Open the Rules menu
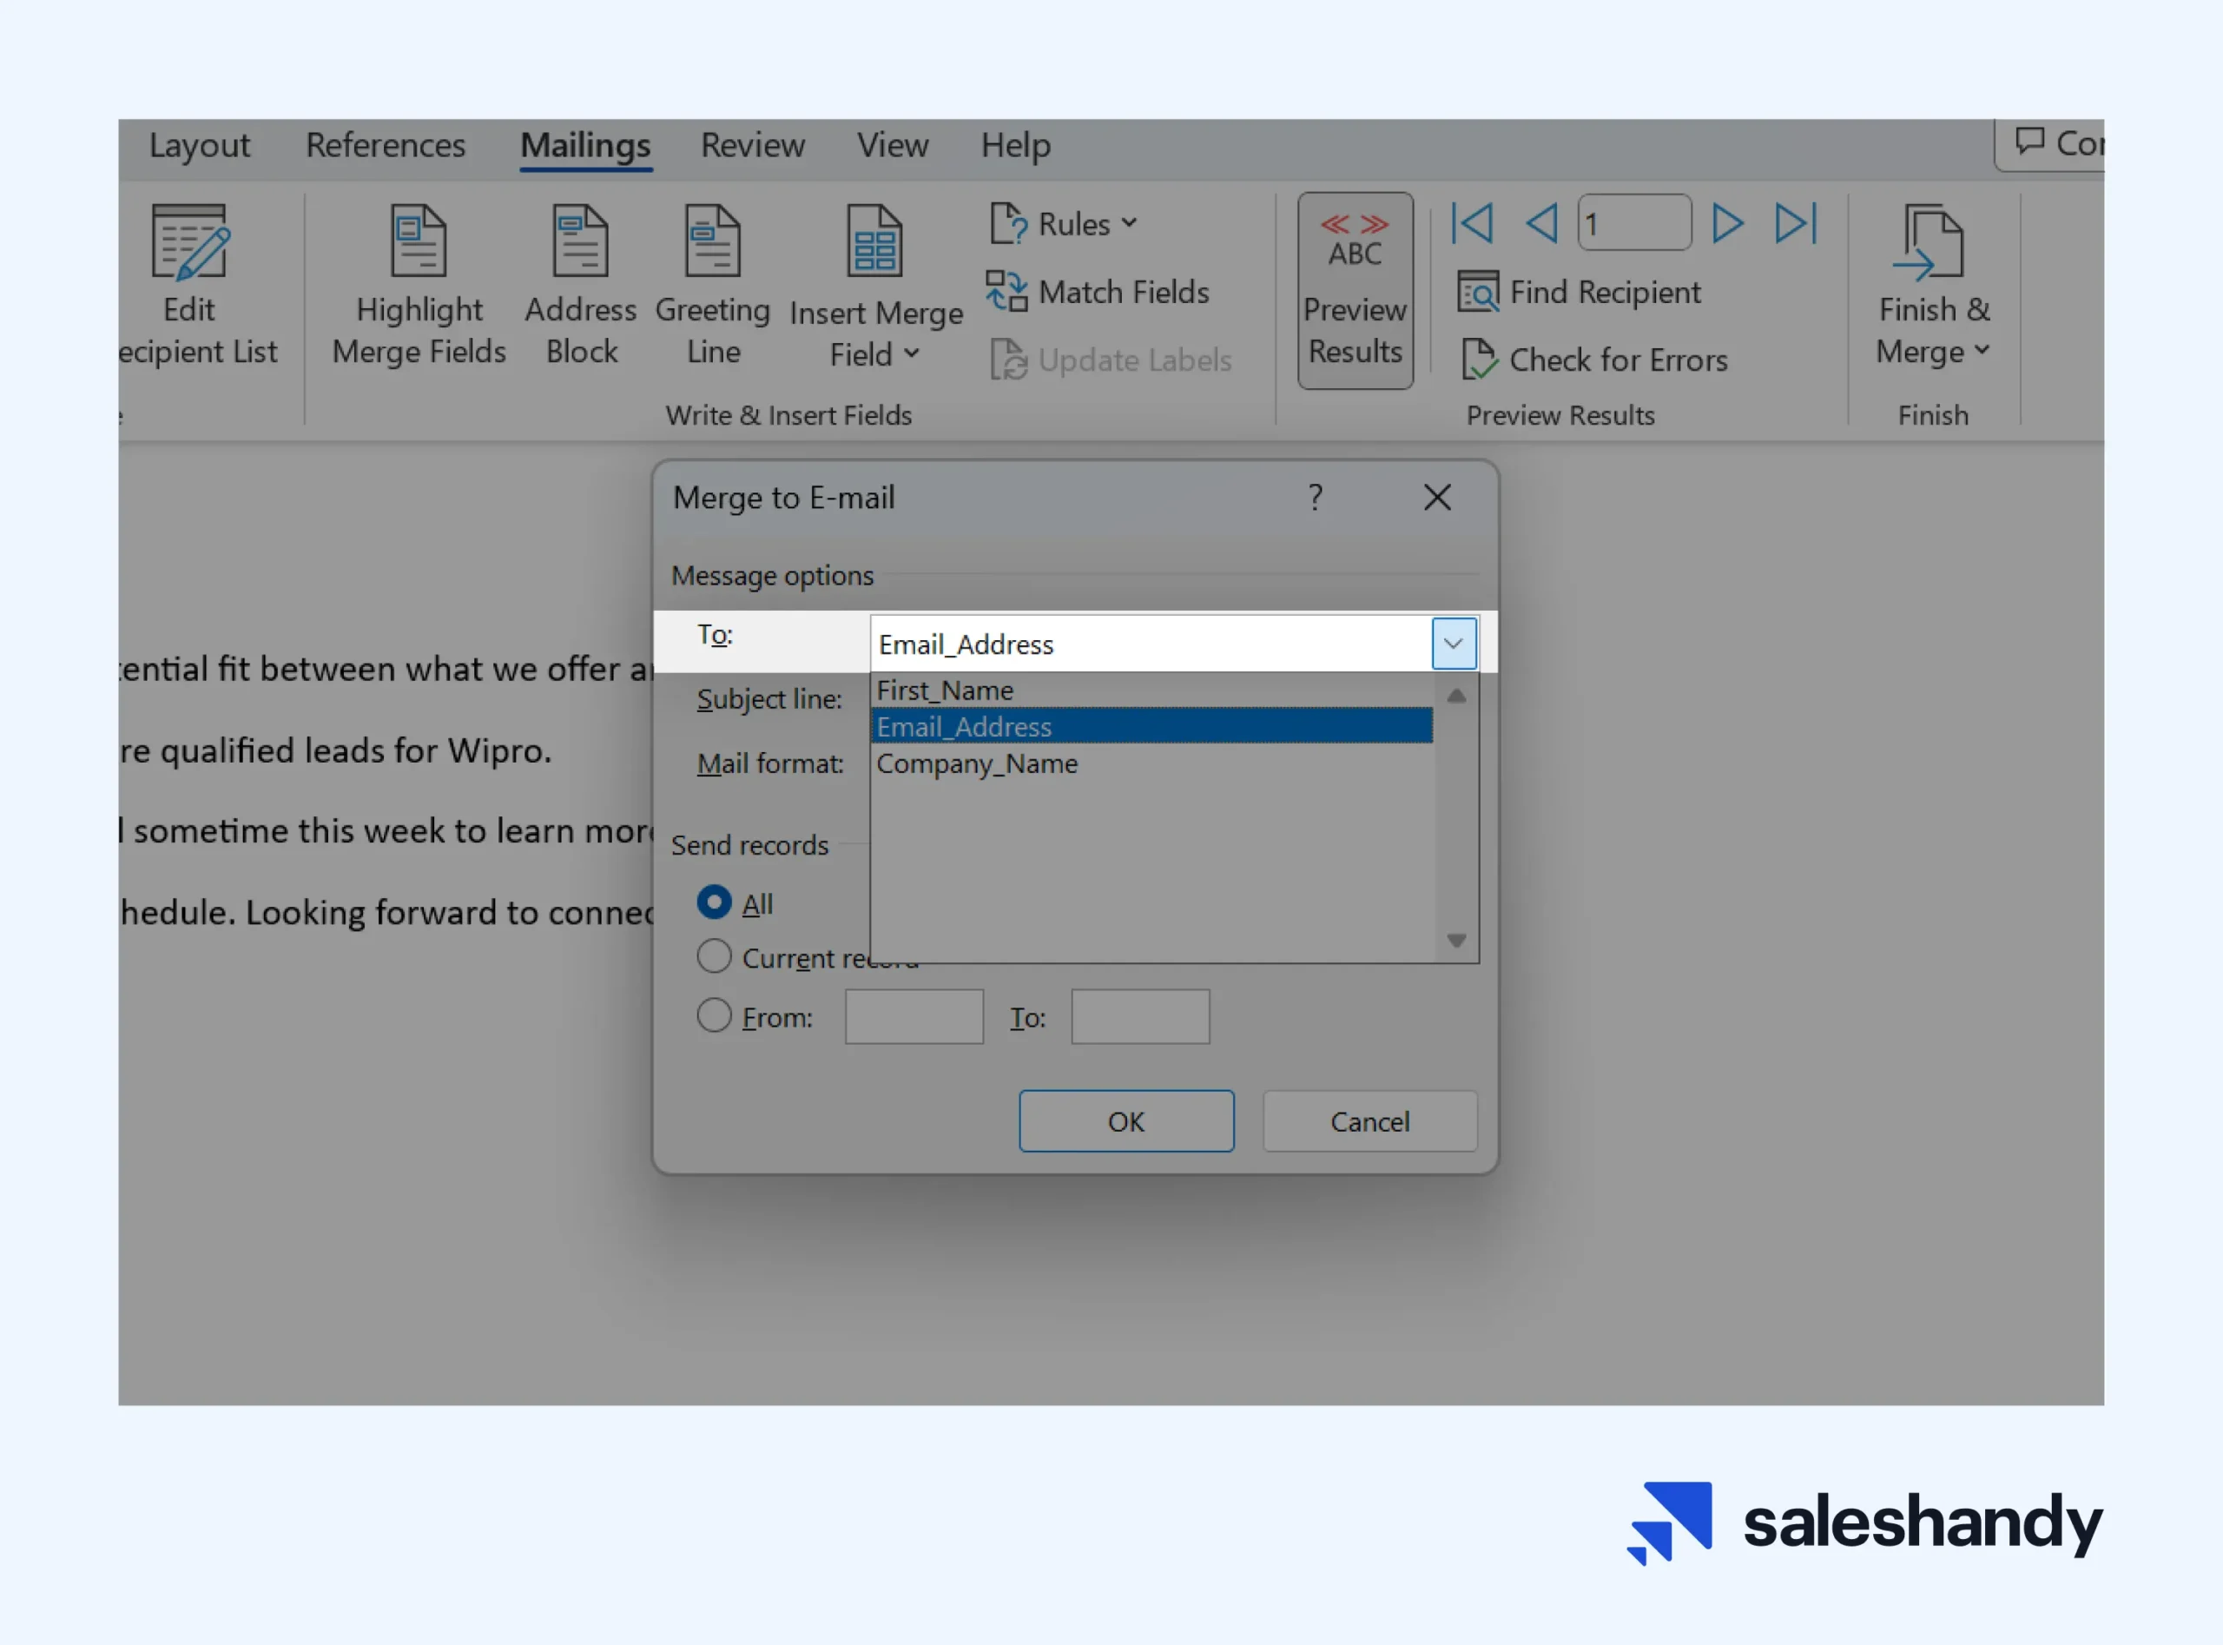The image size is (2223, 1645). click(1063, 224)
